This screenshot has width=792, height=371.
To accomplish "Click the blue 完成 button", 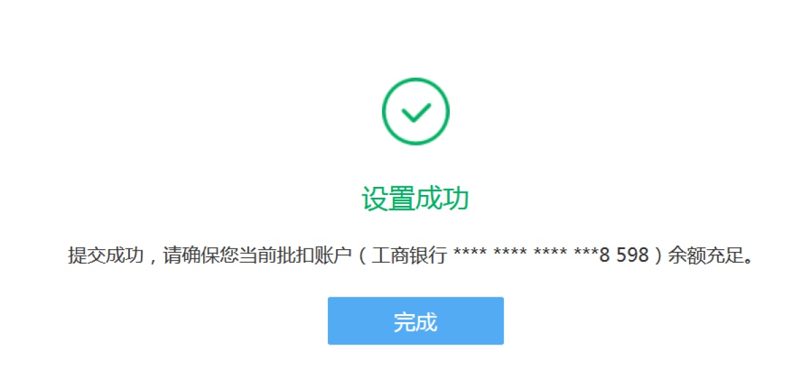I will coord(416,321).
